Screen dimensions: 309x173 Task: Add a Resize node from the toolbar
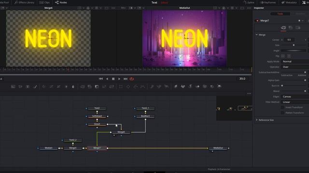click(104, 86)
